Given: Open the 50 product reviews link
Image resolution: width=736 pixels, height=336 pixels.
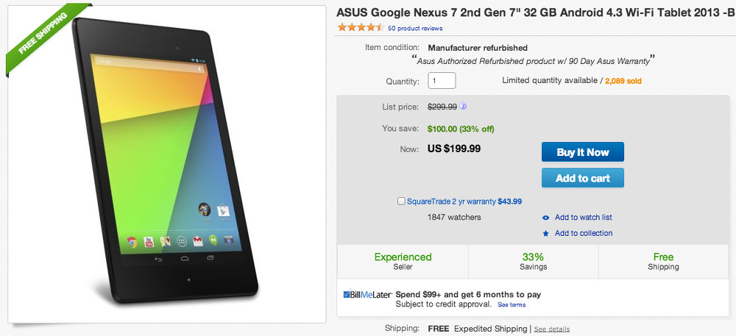Looking at the screenshot, I should tap(414, 29).
